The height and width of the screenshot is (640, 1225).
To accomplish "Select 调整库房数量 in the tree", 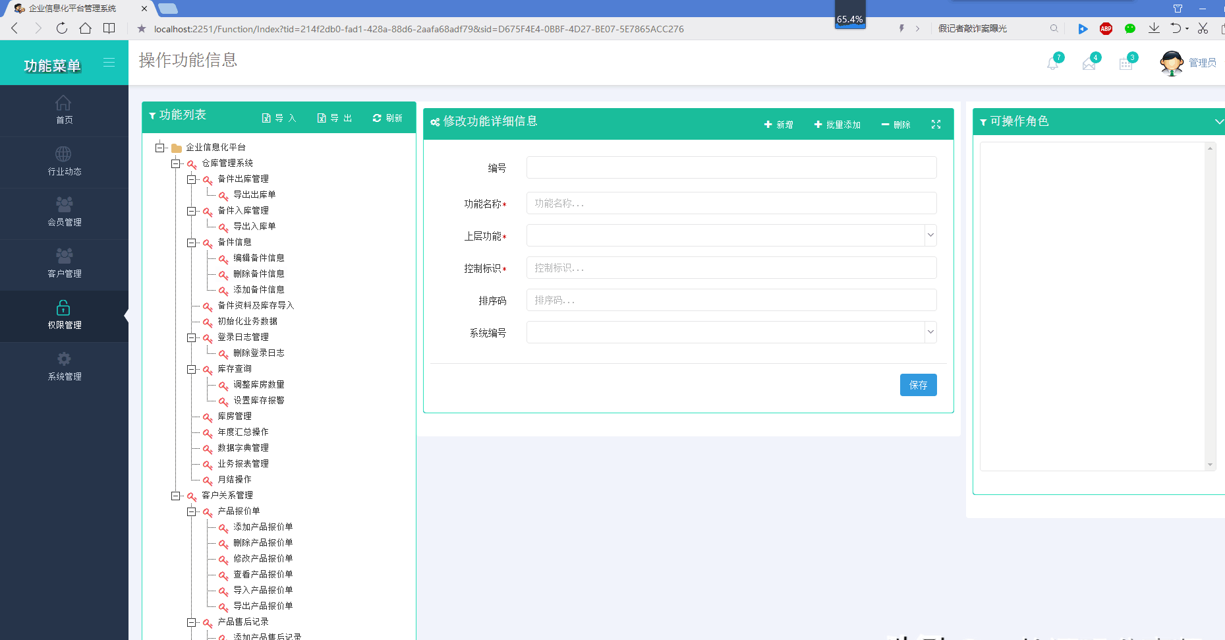I will click(259, 384).
